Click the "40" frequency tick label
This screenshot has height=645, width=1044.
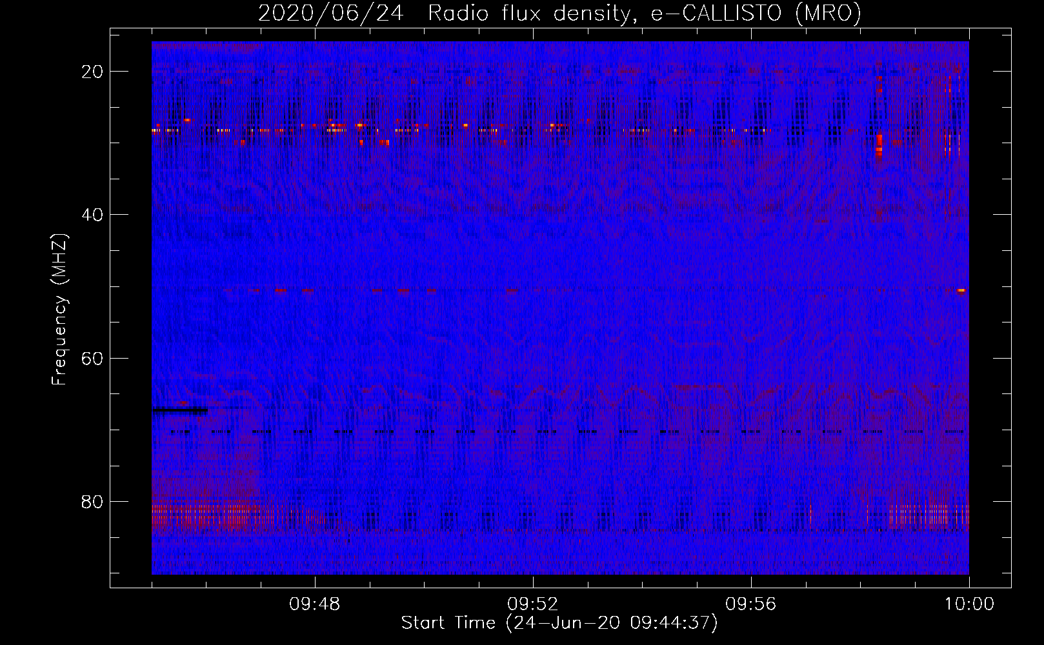93,214
